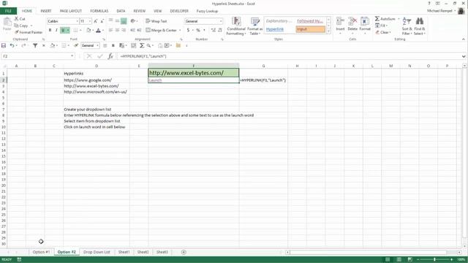
Task: Click the formula bar input field
Action: [x=289, y=56]
